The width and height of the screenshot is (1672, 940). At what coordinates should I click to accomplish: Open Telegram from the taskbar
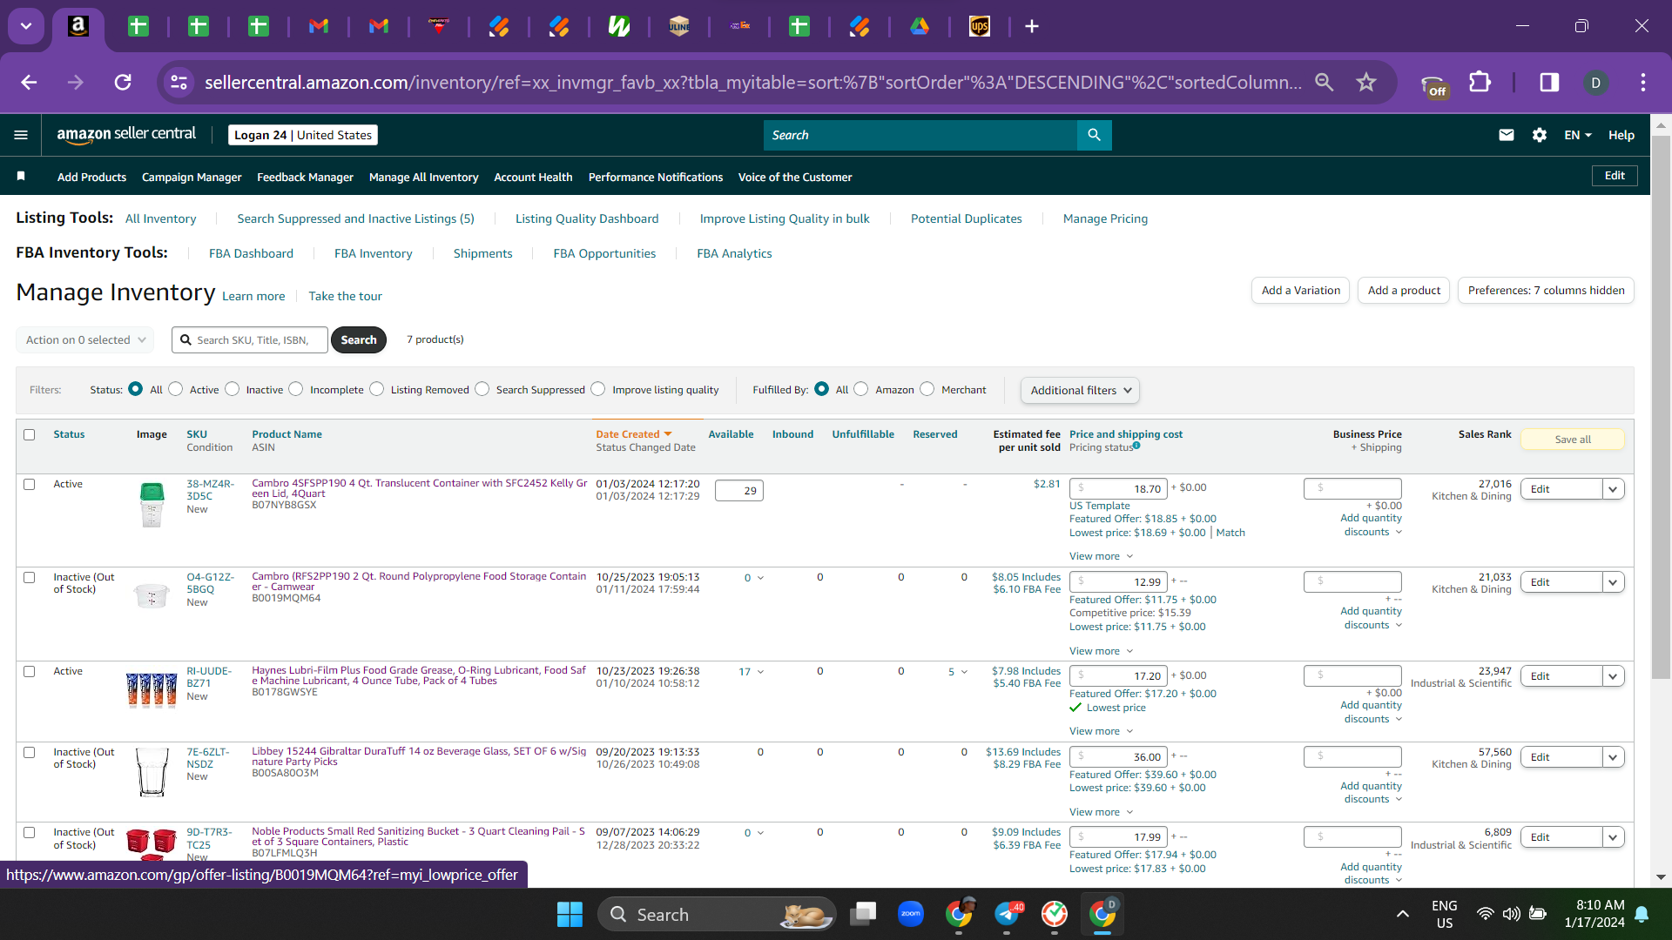point(1007,914)
